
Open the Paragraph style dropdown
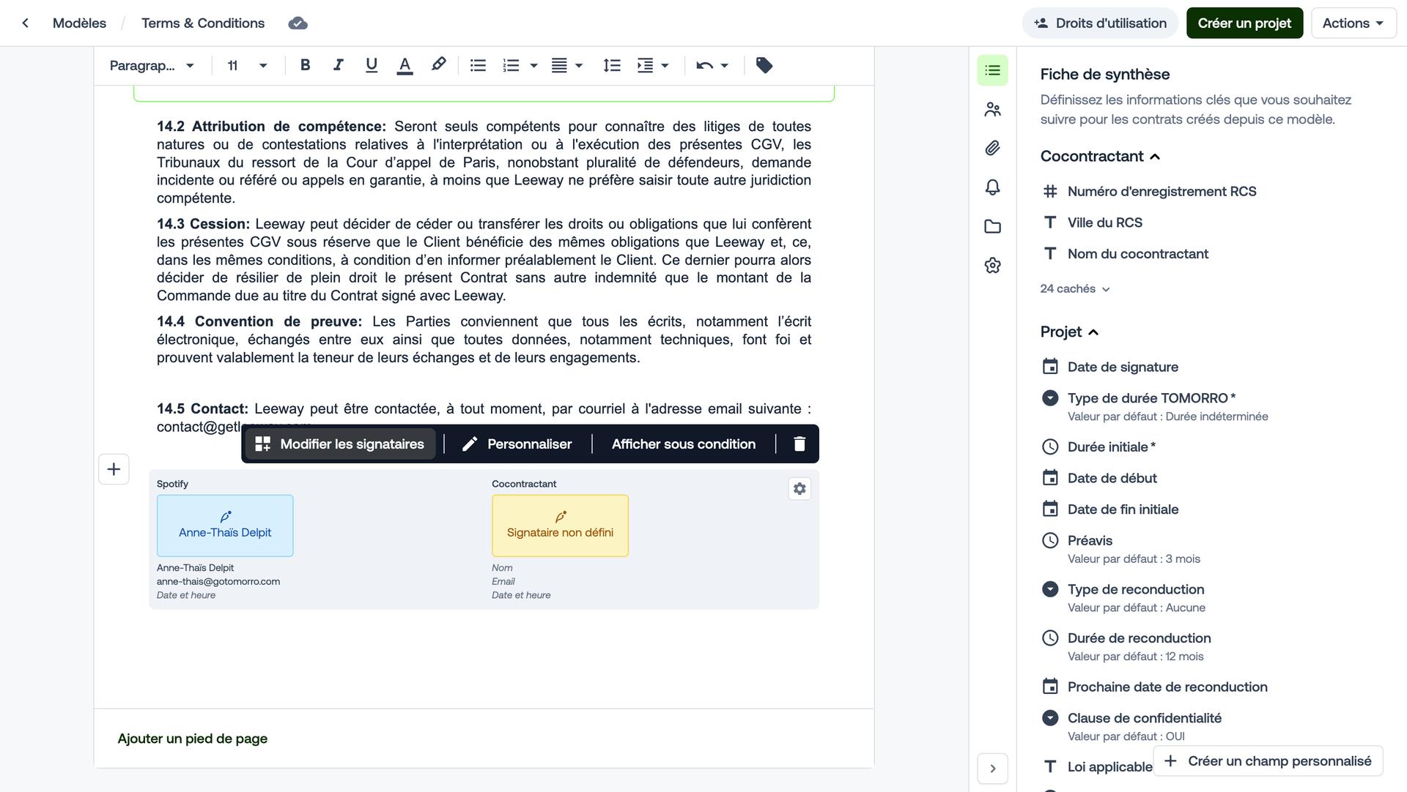pyautogui.click(x=152, y=66)
